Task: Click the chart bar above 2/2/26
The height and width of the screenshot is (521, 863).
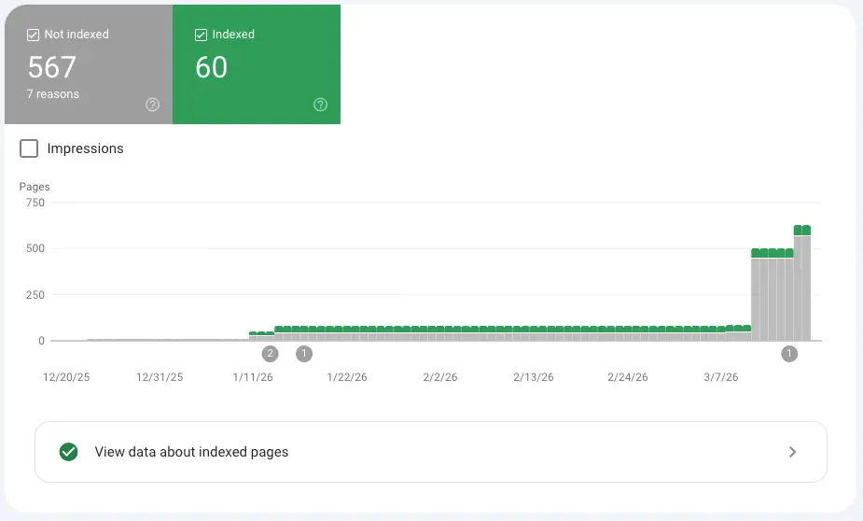Action: [440, 336]
